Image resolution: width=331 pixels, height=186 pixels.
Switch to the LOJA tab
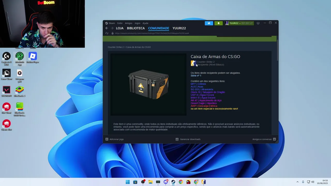pos(120,28)
